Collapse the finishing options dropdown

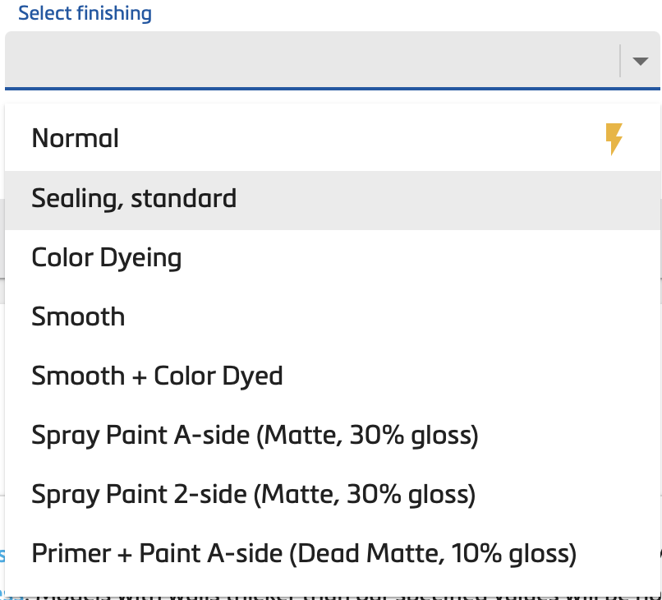(639, 60)
